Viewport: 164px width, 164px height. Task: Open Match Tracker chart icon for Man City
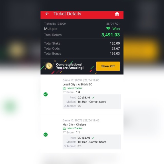coord(64,128)
